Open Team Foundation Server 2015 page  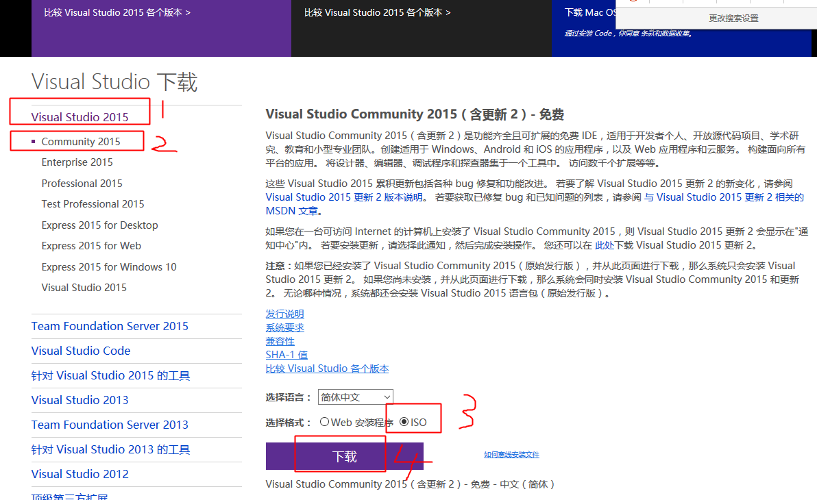click(110, 326)
